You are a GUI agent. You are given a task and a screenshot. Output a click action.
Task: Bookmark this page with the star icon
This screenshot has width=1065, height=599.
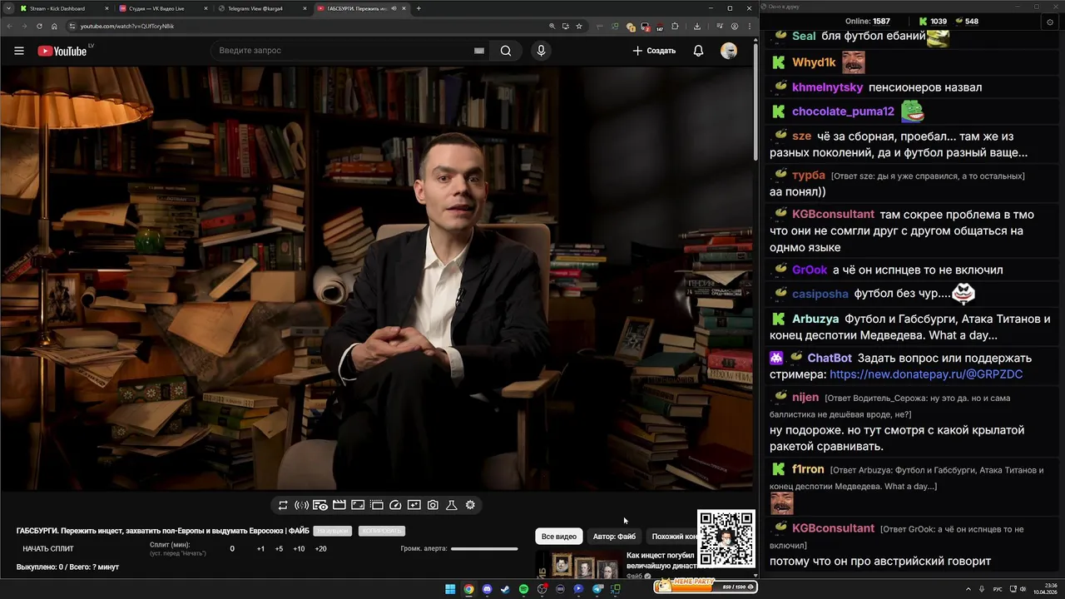point(579,26)
